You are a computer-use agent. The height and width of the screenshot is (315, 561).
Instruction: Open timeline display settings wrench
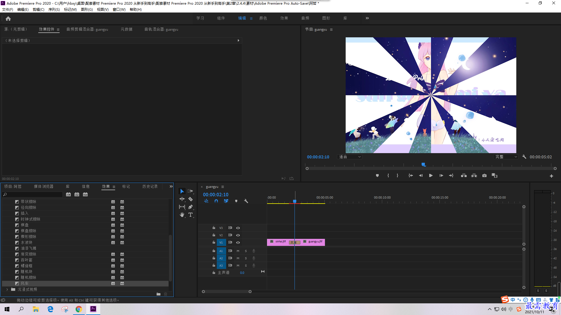(246, 201)
